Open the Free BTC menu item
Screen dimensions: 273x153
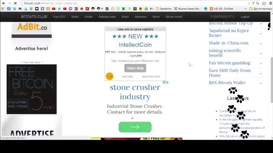coord(59,17)
